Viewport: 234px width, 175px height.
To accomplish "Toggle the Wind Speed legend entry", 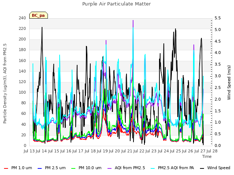I will click(215, 168).
